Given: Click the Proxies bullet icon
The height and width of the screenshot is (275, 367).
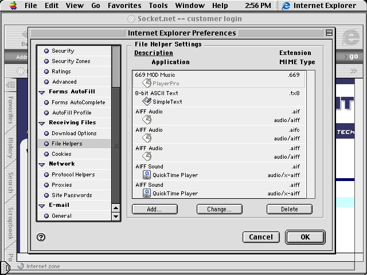Looking at the screenshot, I should [46, 184].
